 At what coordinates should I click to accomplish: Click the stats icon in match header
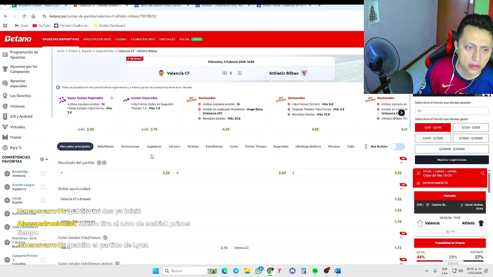[240, 73]
